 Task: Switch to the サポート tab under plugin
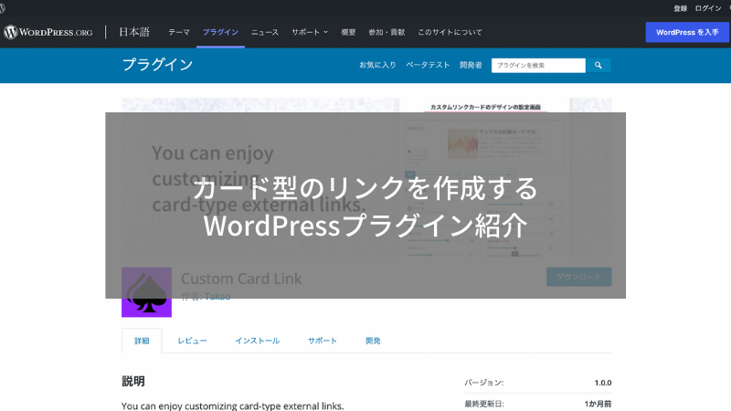323,341
